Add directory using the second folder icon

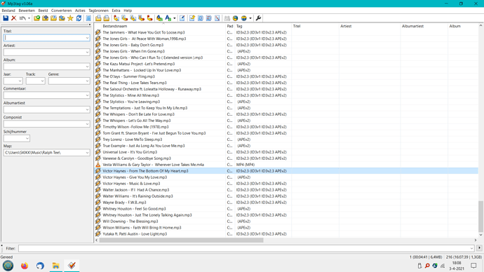click(x=45, y=18)
